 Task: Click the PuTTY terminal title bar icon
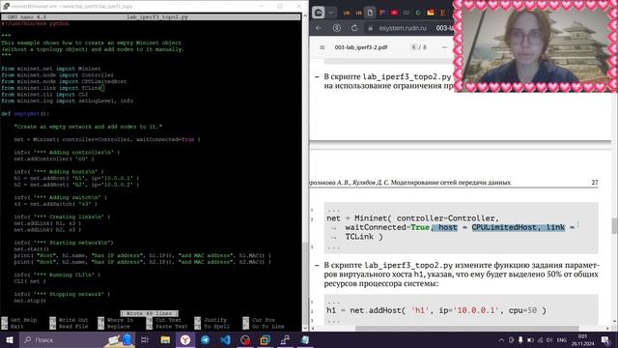click(6, 6)
